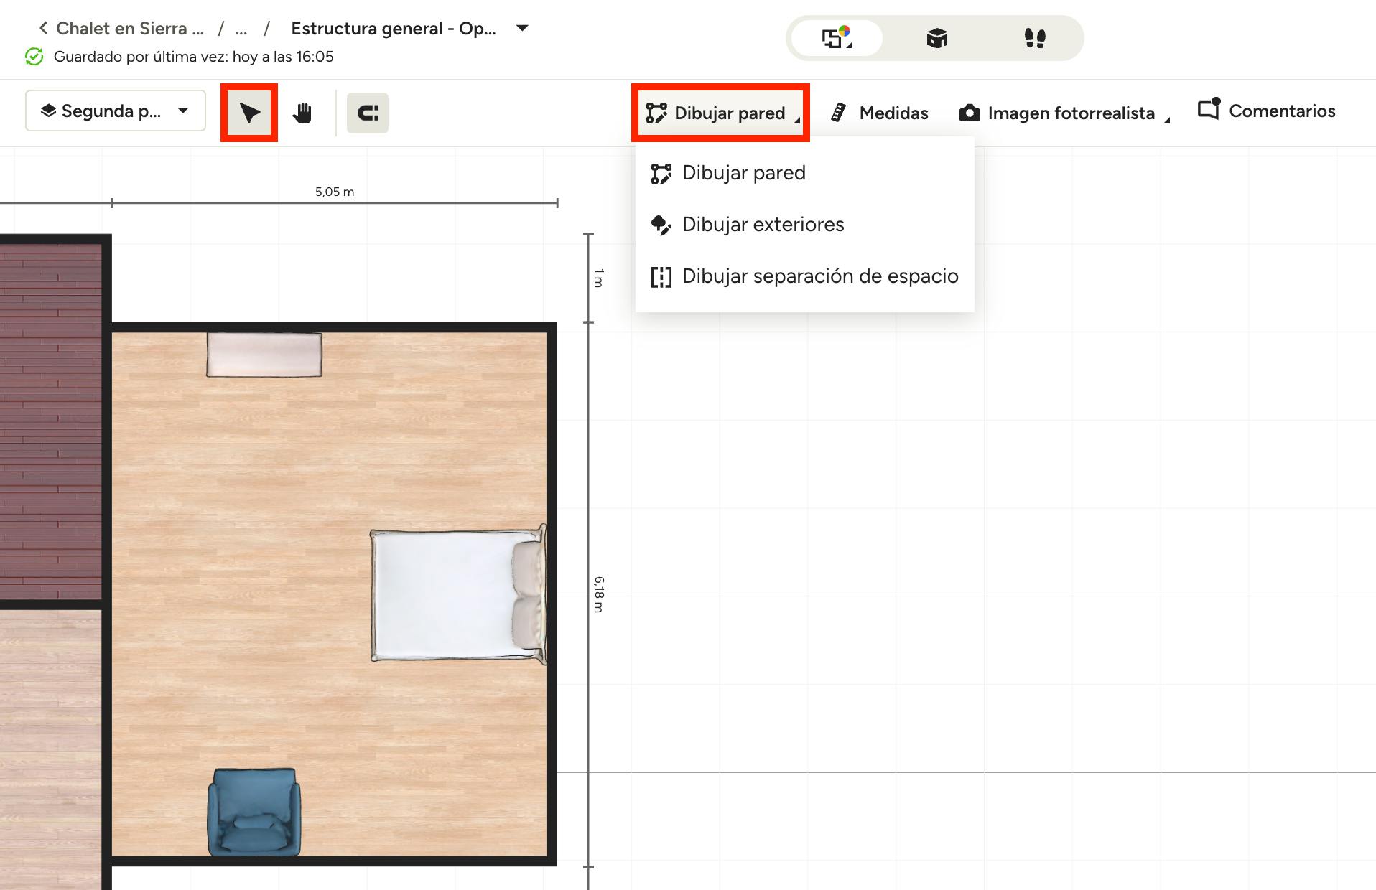The width and height of the screenshot is (1376, 890).
Task: Go back to Chalet en Sierra project
Action: coord(122,29)
